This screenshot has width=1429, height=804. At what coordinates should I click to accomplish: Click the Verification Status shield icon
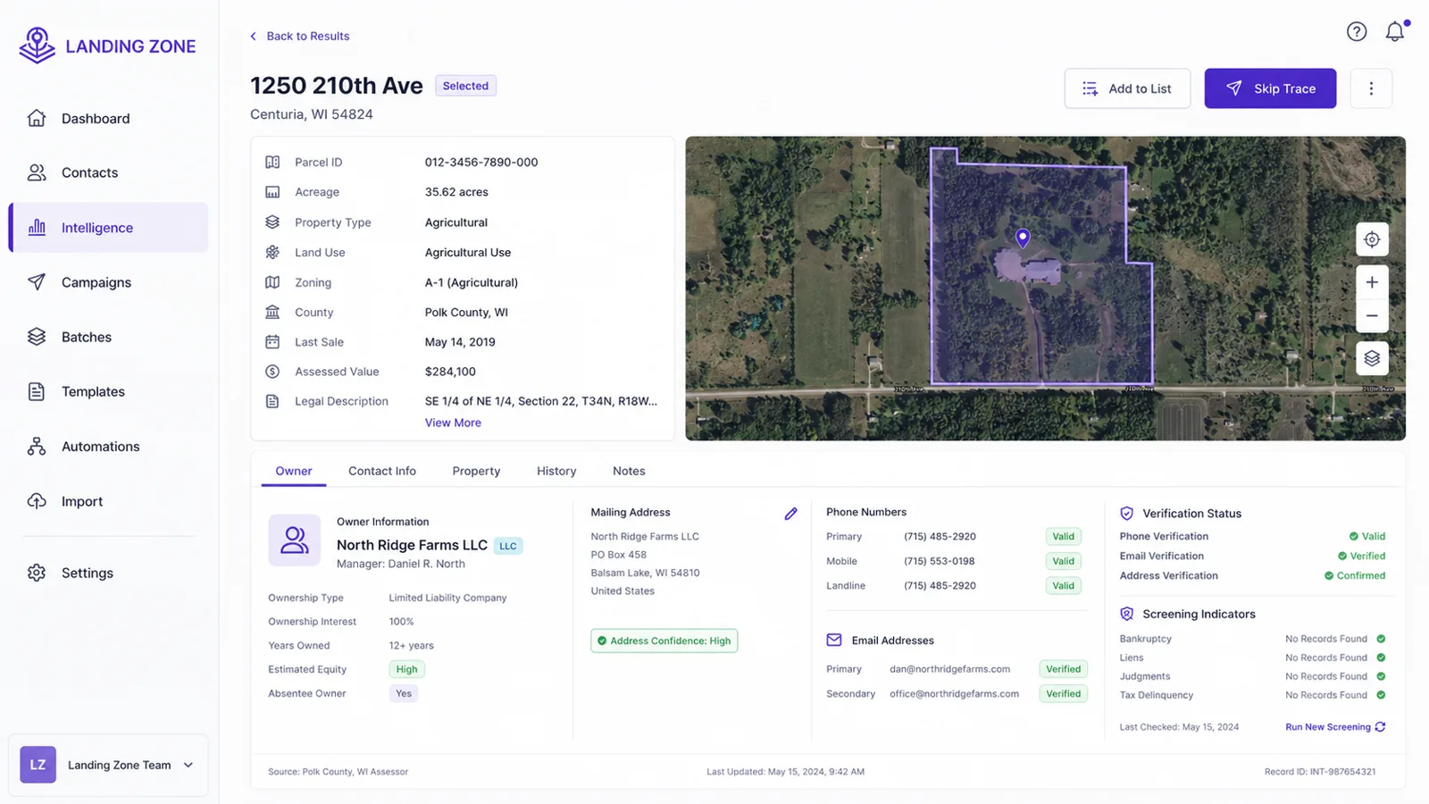click(1127, 514)
